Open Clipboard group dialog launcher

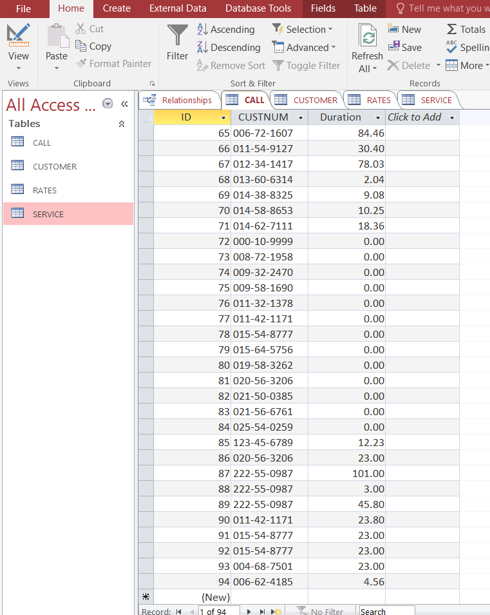coord(152,84)
